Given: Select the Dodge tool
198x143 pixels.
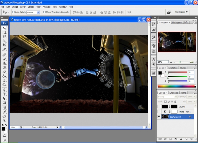Looking at the screenshot, I should 4,85.
